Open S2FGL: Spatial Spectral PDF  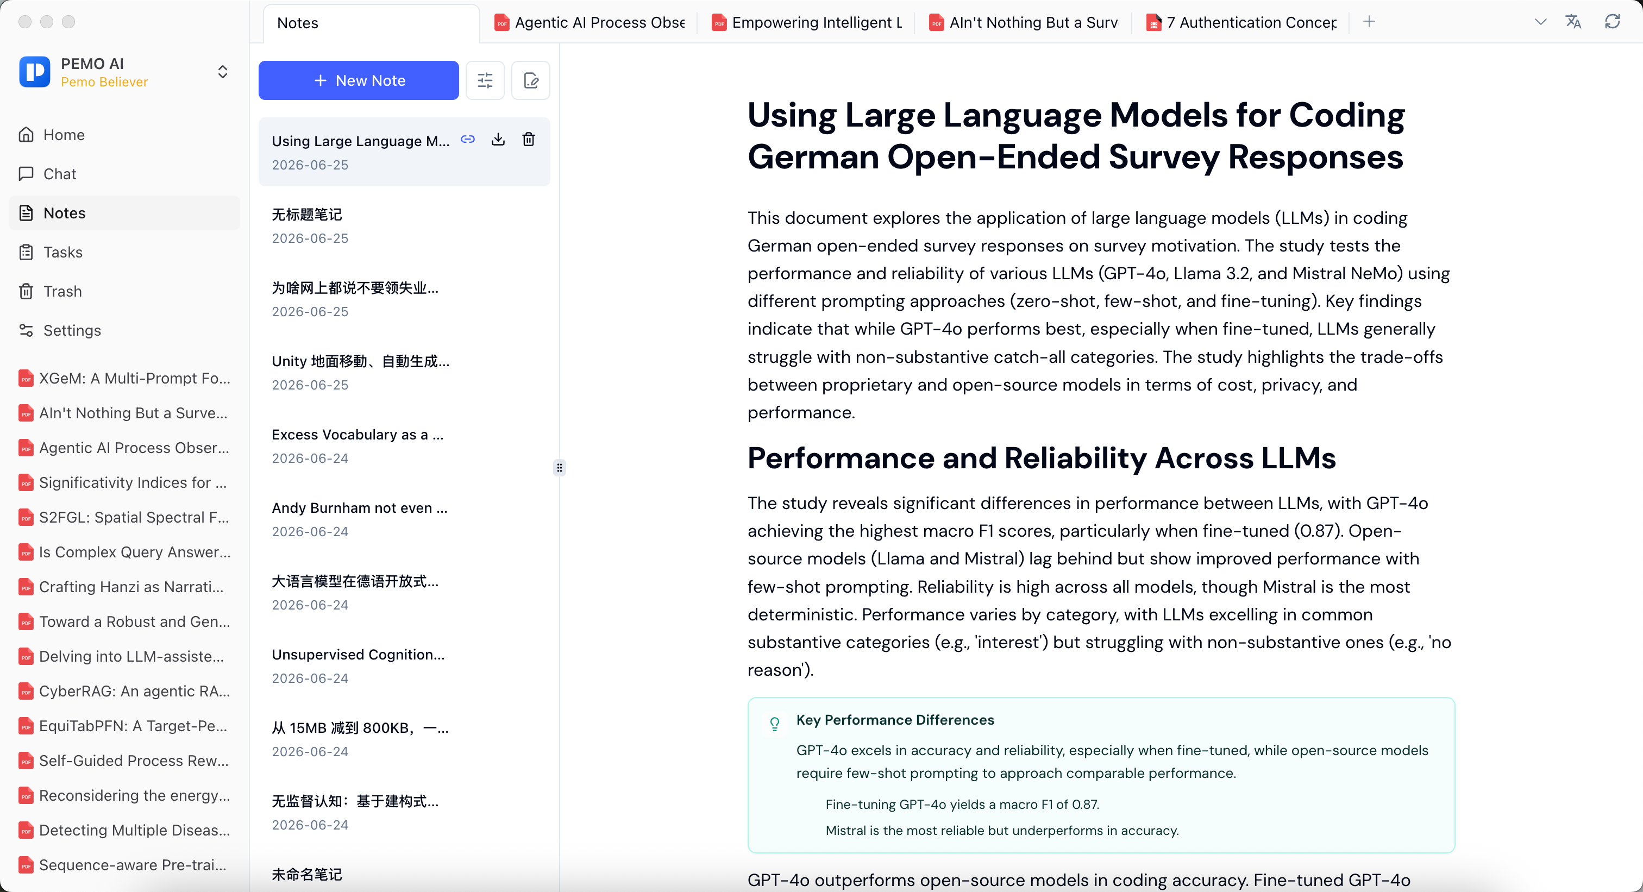125,517
